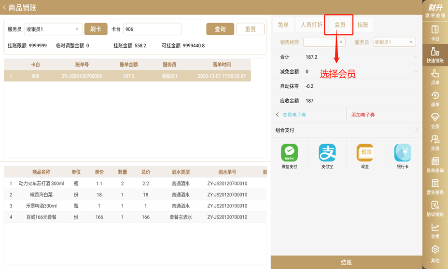The height and width of the screenshot is (269, 448).
Task: Pay with 现金
Action: click(x=365, y=156)
